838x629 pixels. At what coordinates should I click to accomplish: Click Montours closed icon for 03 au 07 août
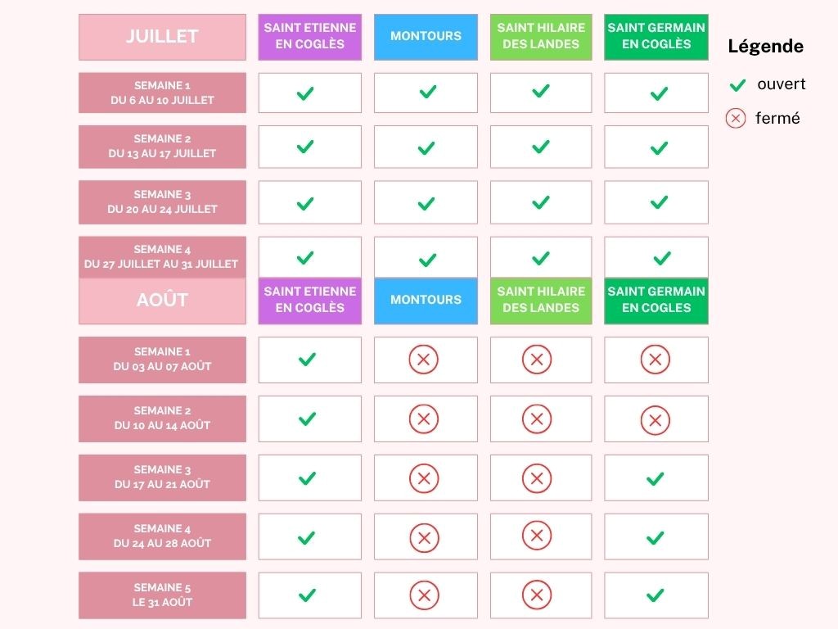coord(424,360)
